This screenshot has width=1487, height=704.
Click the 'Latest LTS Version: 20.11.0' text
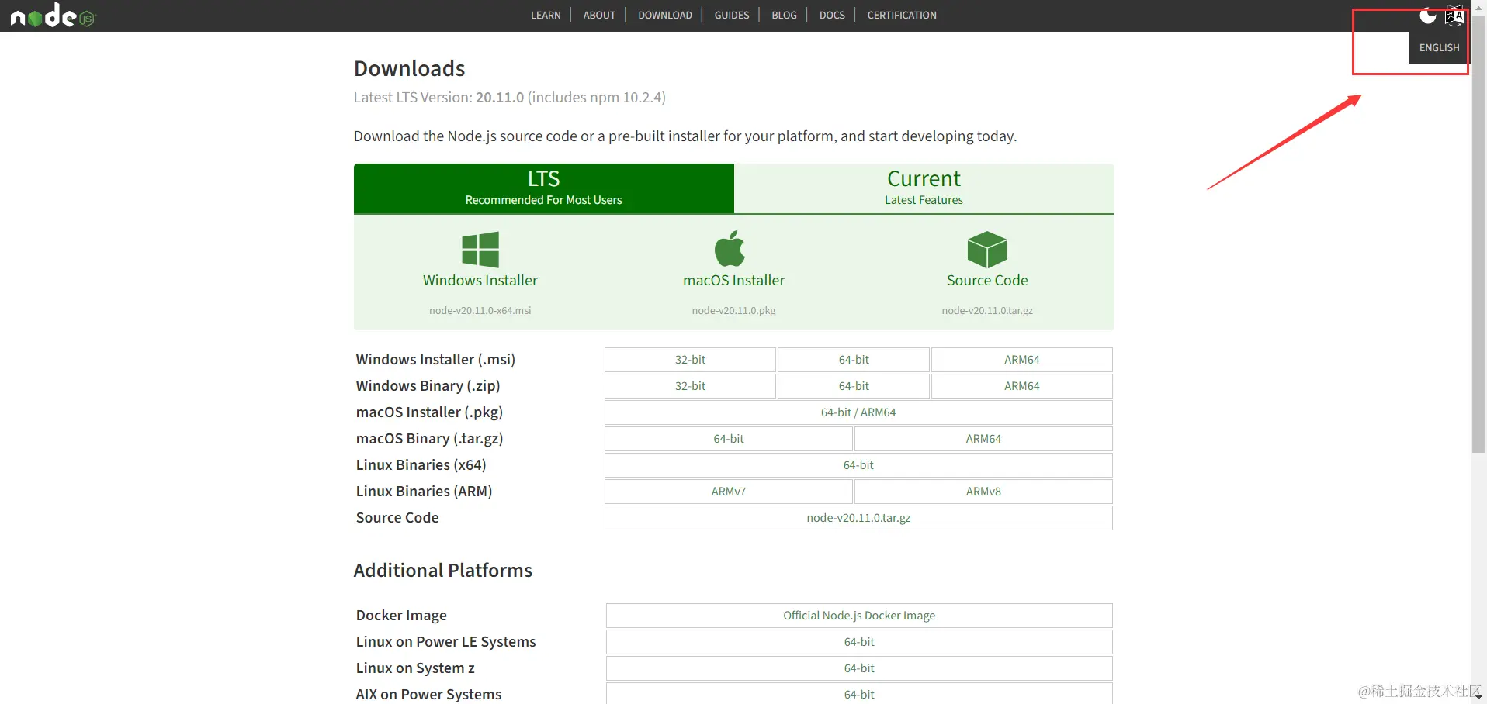tap(438, 98)
